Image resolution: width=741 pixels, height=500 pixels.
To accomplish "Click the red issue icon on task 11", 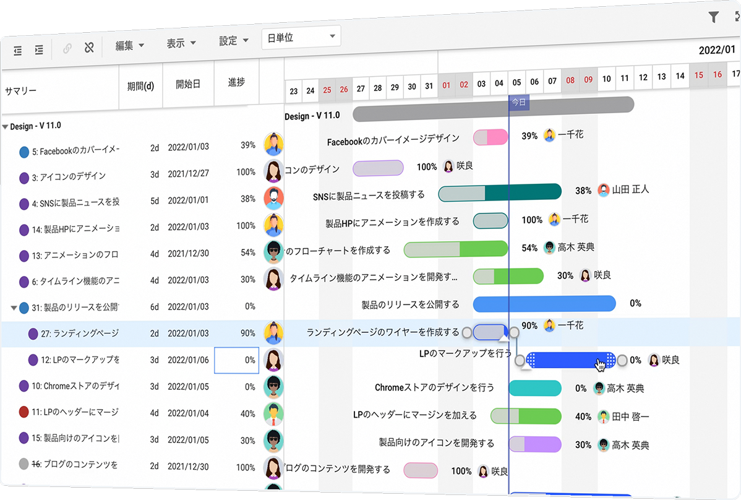I will click(24, 412).
